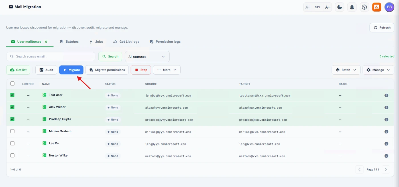The width and height of the screenshot is (399, 187).
Task: Uncheck the Alex Wilber checkbox
Action: (x=12, y=107)
